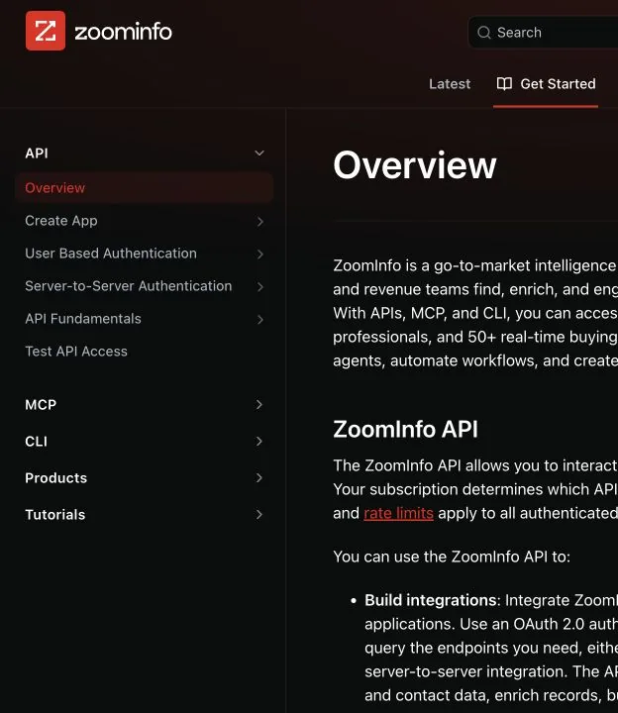Click the Overview page heading
Screen dimensions: 618x713
click(x=415, y=165)
